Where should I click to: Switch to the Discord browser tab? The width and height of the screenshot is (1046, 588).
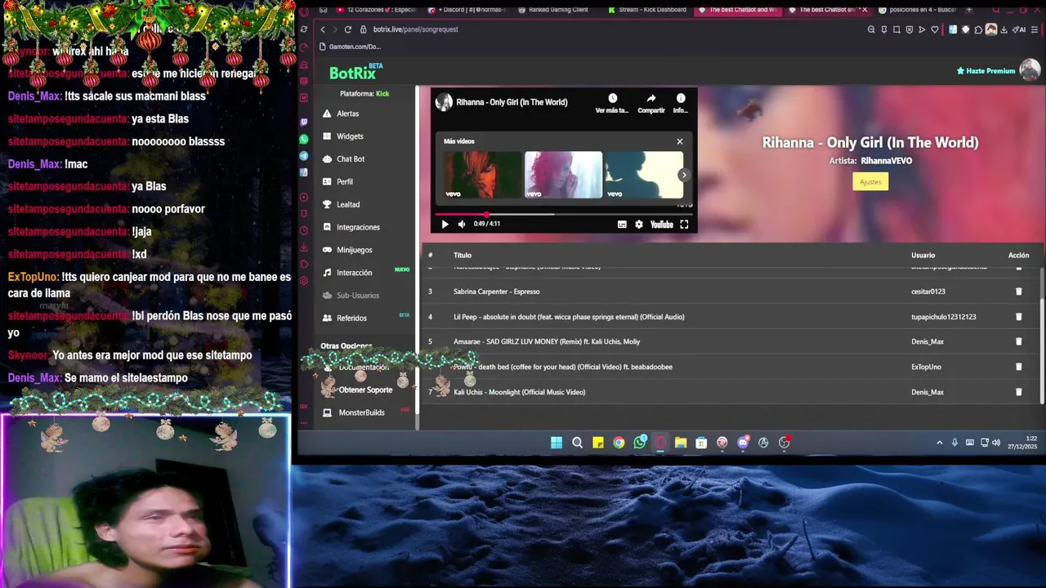point(467,10)
